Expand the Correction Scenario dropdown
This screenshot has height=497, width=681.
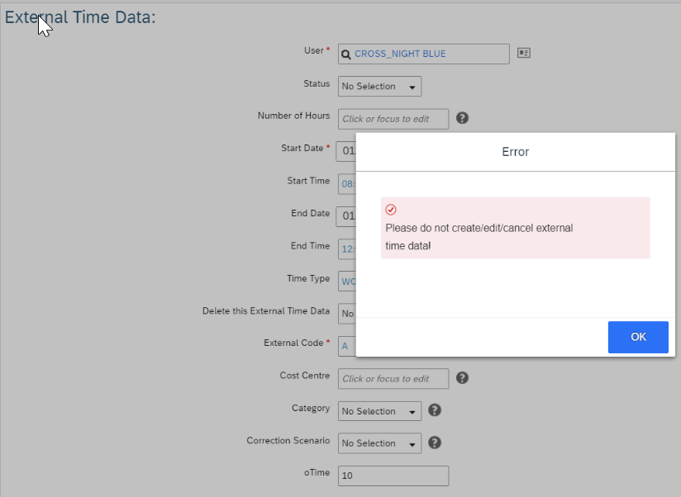click(x=379, y=443)
